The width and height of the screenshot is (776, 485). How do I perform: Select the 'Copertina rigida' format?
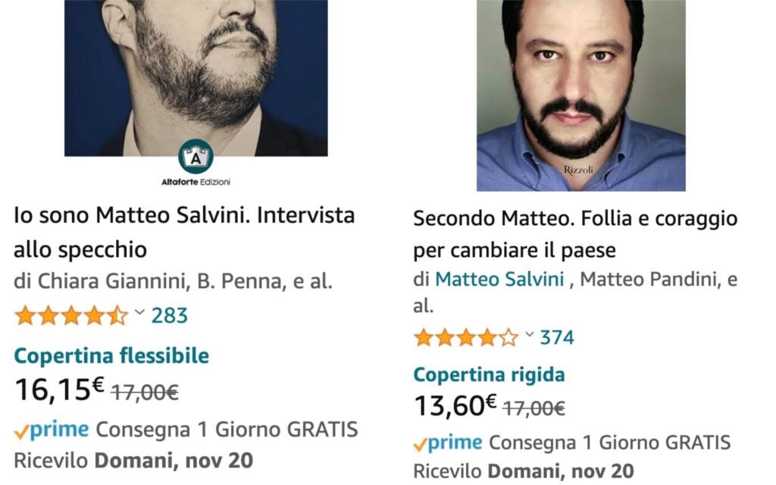(489, 374)
